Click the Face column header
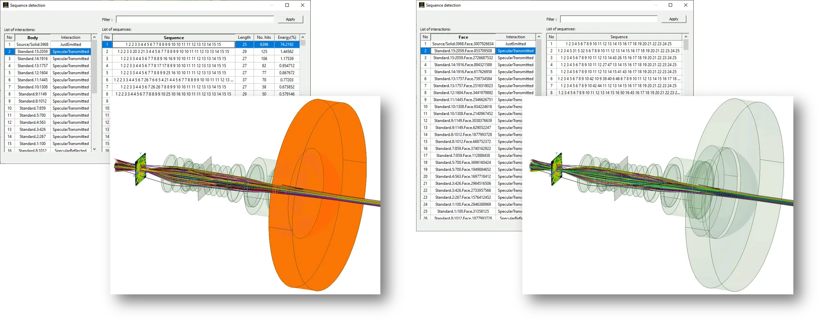The height and width of the screenshot is (323, 822). coord(463,37)
